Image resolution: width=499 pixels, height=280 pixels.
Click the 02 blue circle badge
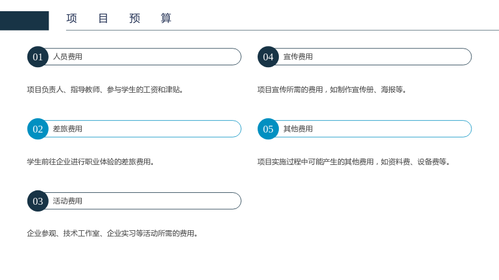37,129
